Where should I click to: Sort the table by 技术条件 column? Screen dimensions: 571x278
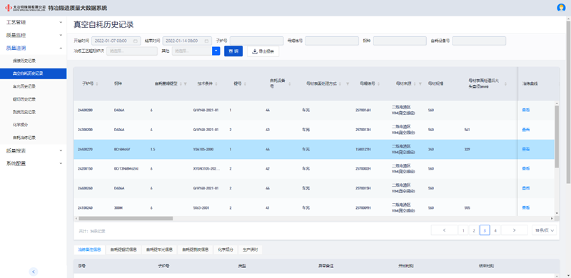[217, 83]
